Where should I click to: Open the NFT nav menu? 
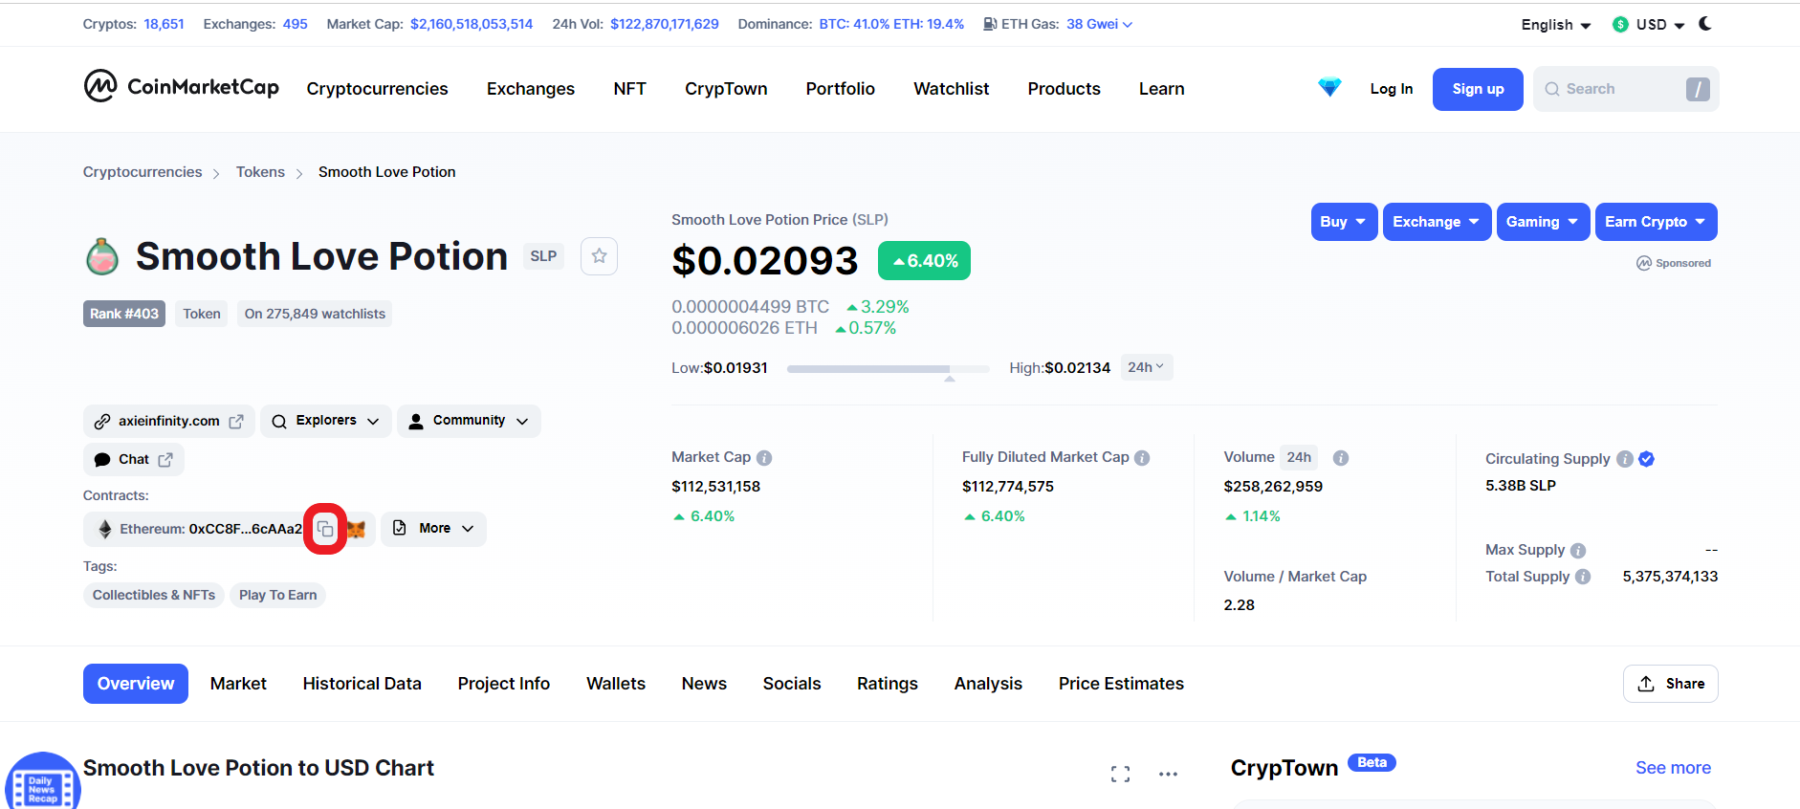coord(630,89)
